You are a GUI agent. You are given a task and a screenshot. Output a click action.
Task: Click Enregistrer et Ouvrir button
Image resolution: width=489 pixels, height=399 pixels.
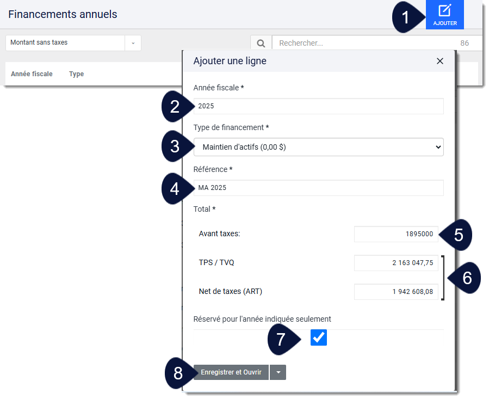click(x=231, y=372)
